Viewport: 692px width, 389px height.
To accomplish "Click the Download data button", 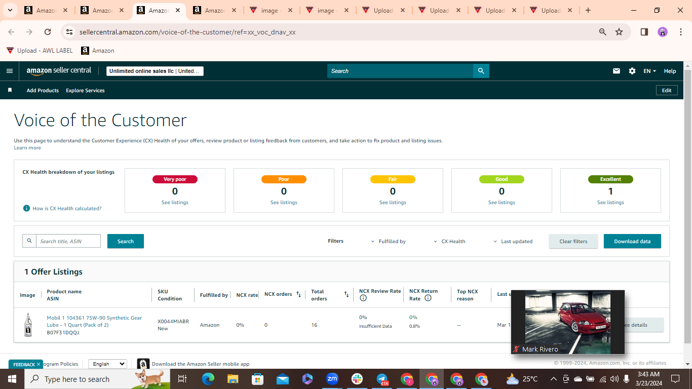I will [x=632, y=241].
